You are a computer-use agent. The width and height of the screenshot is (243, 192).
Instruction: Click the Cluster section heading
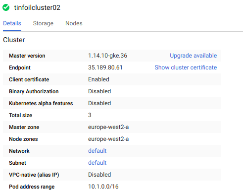pyautogui.click(x=14, y=40)
